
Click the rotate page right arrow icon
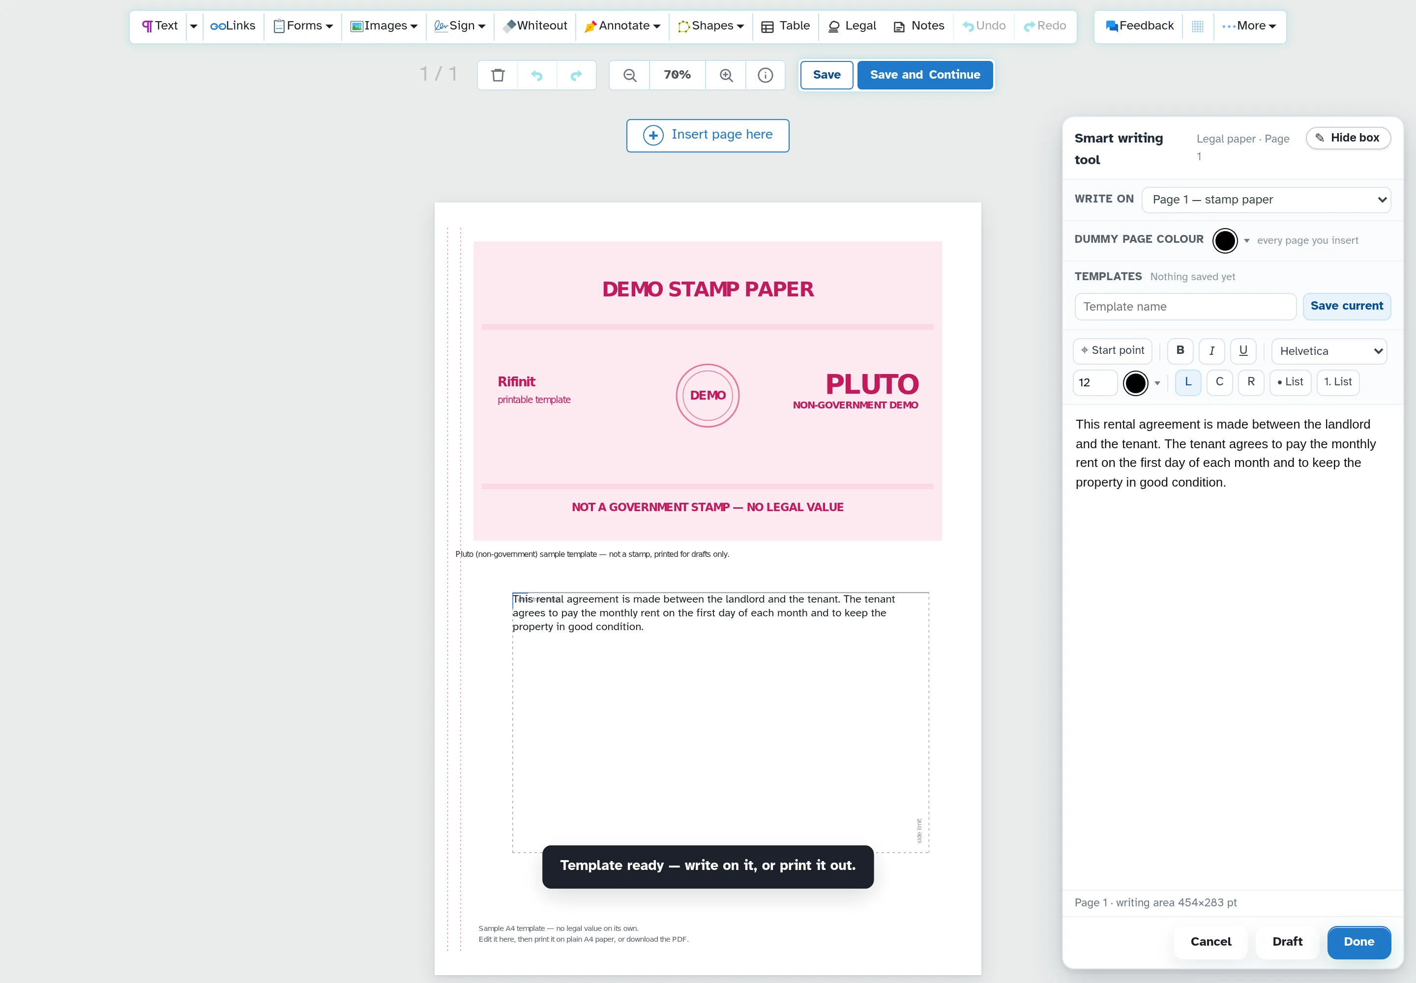[576, 75]
